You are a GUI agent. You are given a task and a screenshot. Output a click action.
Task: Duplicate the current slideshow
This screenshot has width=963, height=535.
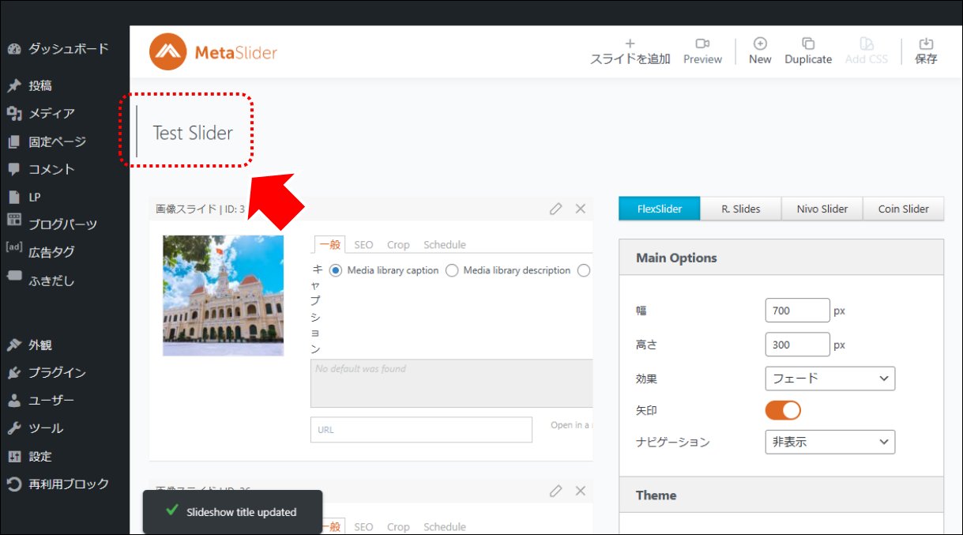point(808,51)
